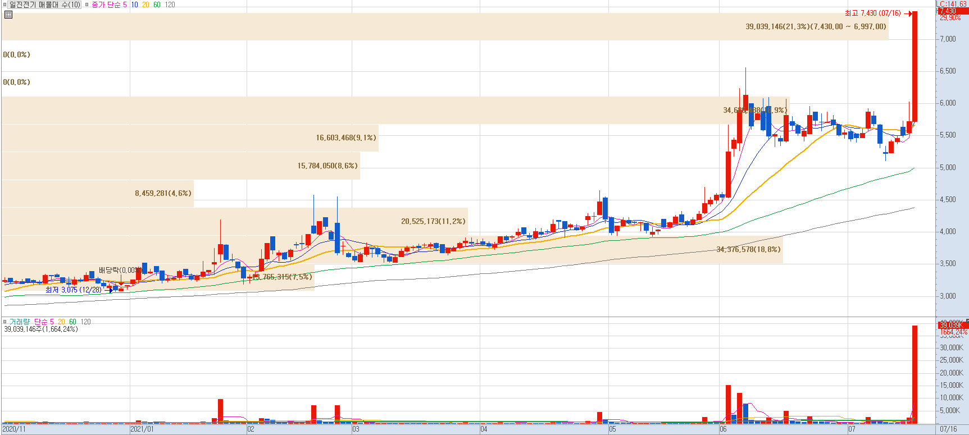Toggle the 종가 단순 moving-average square marker
Viewport: 969px width, 435px height.
(x=87, y=4)
